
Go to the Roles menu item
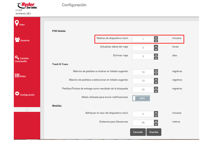[23, 76]
